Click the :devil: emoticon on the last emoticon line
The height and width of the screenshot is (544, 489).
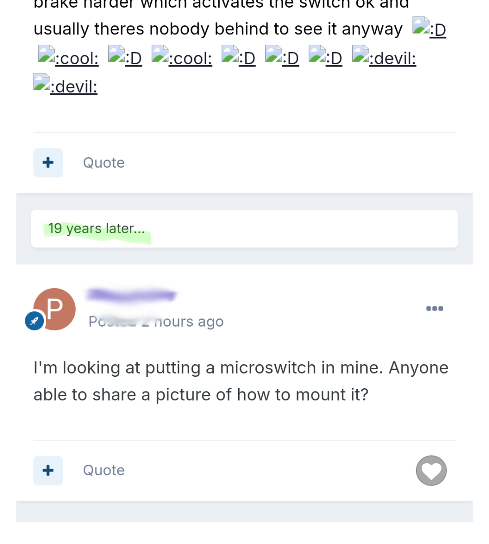(66, 86)
